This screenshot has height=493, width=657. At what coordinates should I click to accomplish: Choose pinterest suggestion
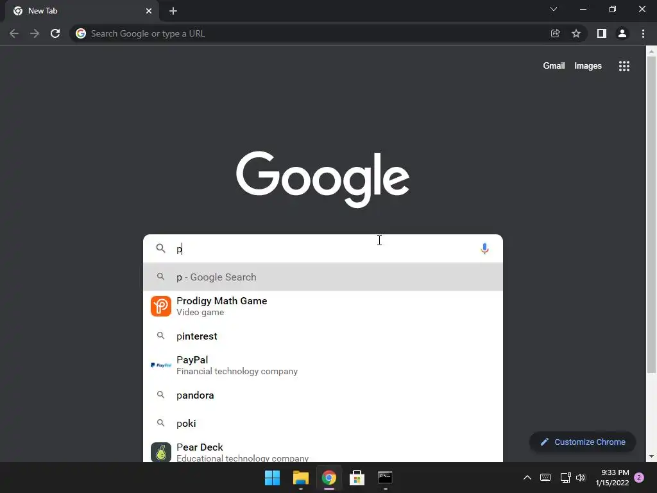pos(323,336)
